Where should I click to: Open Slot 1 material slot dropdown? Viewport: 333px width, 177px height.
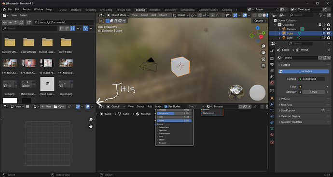[196, 106]
